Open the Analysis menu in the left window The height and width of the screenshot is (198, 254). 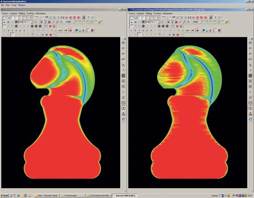coord(13,13)
